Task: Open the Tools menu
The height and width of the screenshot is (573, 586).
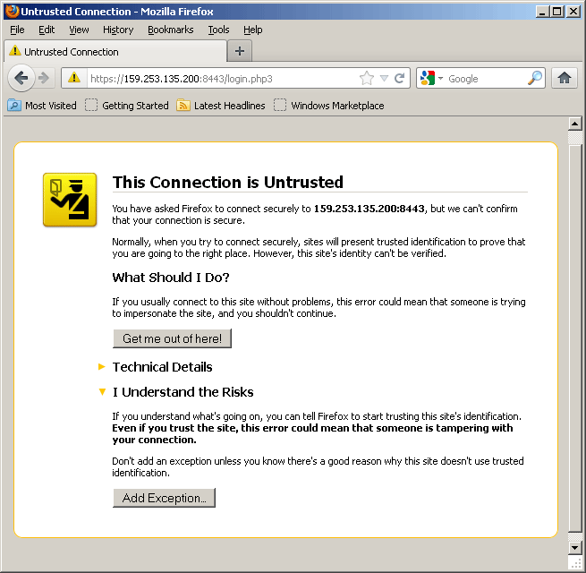Action: pos(218,30)
